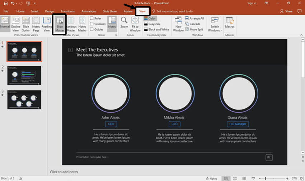The width and height of the screenshot is (305, 181).
Task: Open the Transitions tab
Action: [x=67, y=11]
